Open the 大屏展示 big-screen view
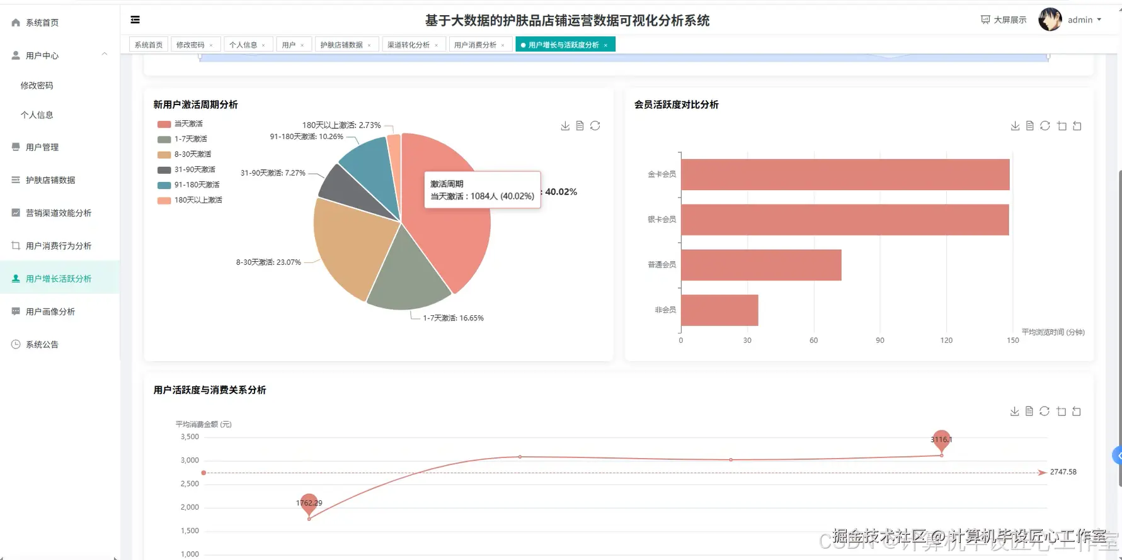1122x560 pixels. point(1004,20)
